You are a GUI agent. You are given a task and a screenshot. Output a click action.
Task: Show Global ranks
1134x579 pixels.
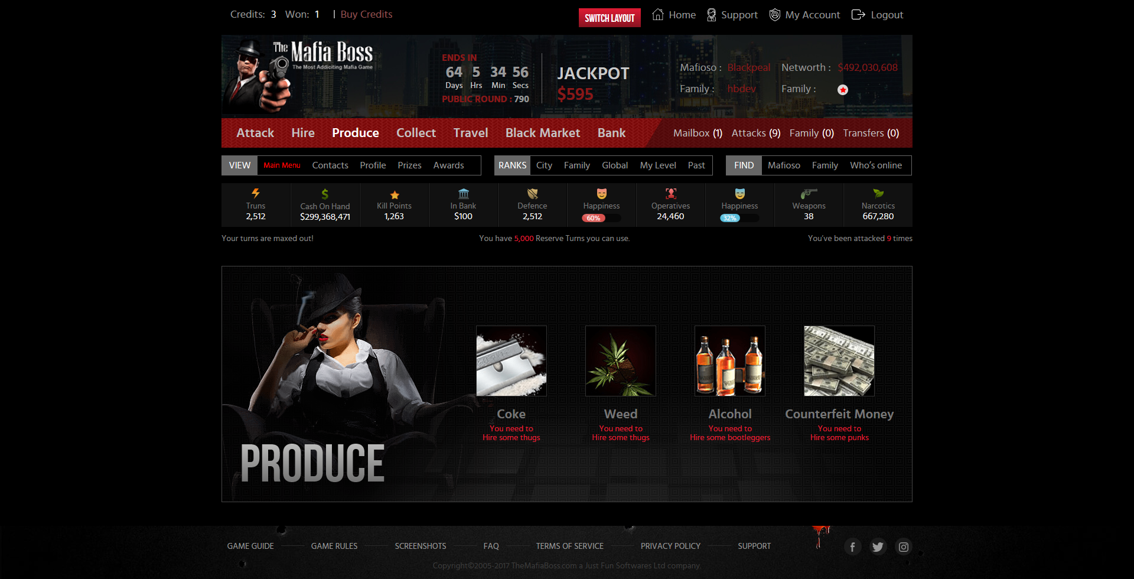click(x=615, y=165)
